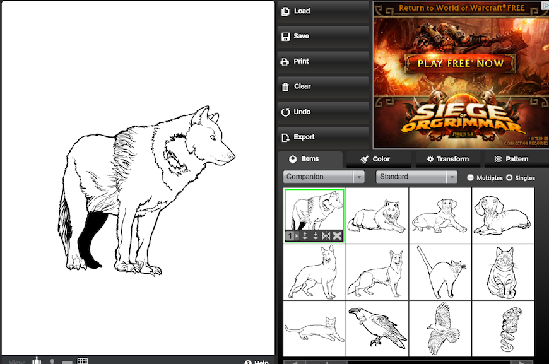Select the Multiples radio option

pyautogui.click(x=471, y=178)
